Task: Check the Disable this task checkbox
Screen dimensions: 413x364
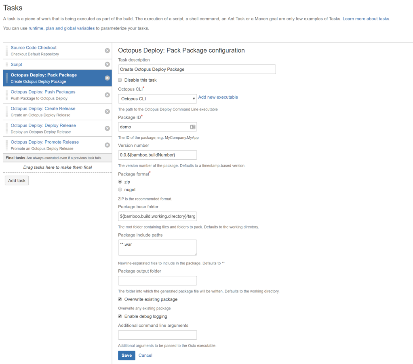Action: [x=120, y=80]
